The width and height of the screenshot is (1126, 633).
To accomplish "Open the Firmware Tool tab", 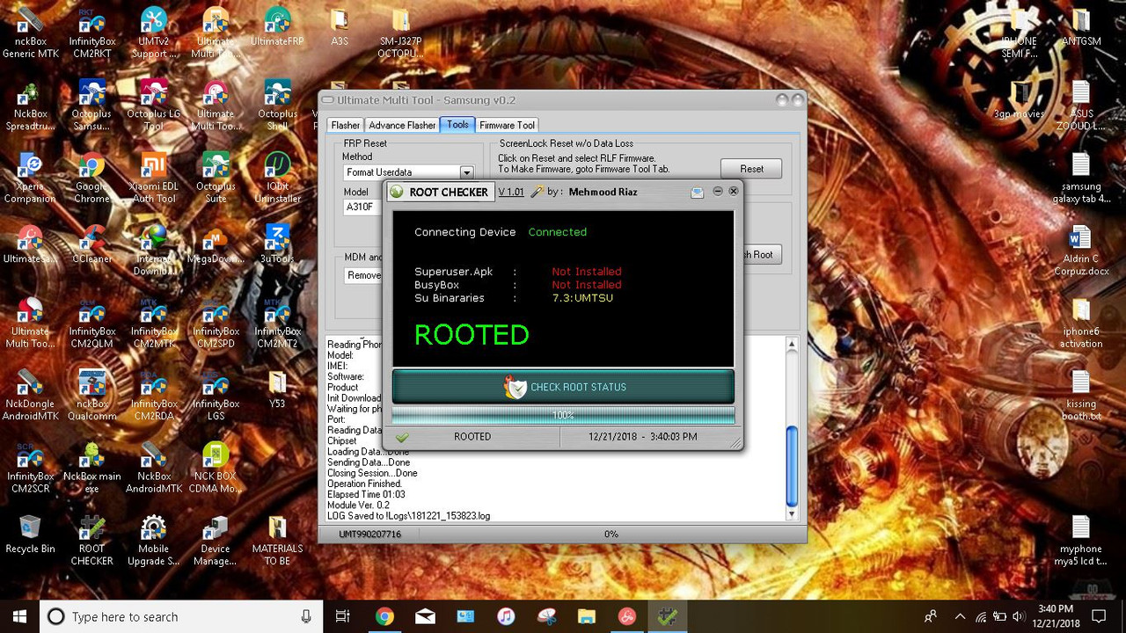I will pyautogui.click(x=507, y=125).
